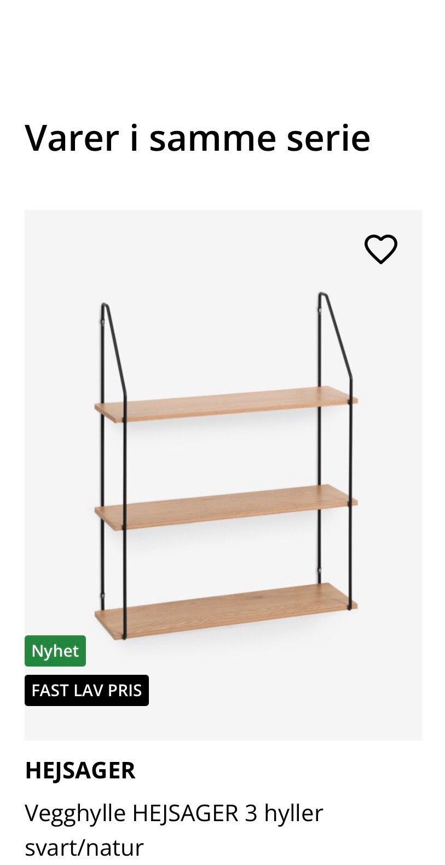Click the word serie in the heading

(328, 138)
